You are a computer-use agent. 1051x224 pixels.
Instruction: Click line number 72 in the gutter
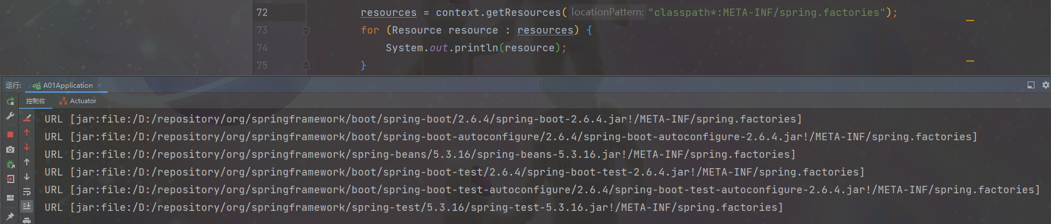tap(262, 13)
